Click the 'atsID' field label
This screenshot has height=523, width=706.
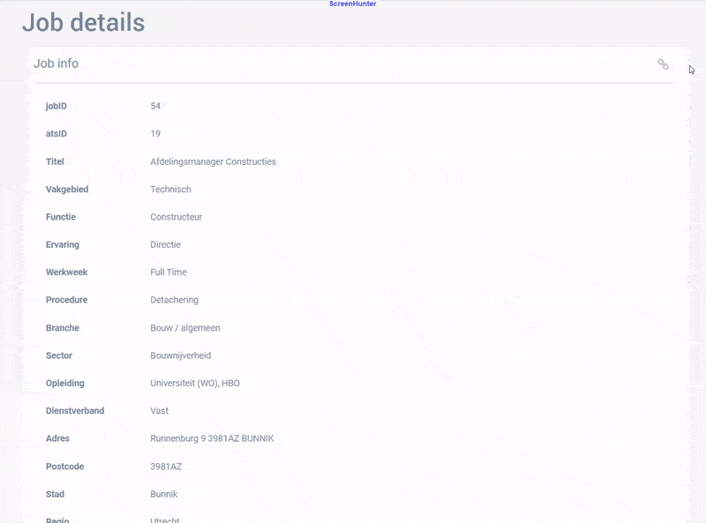56,134
